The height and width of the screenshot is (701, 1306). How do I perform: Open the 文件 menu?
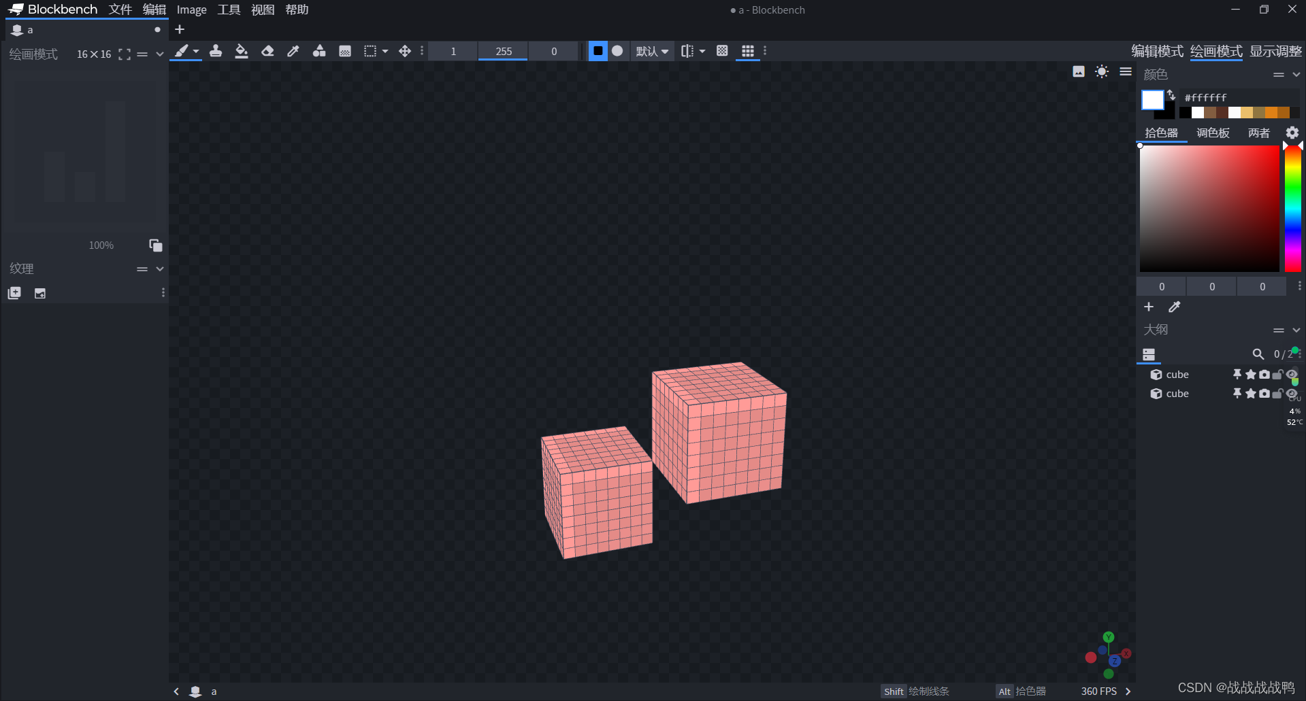point(120,10)
